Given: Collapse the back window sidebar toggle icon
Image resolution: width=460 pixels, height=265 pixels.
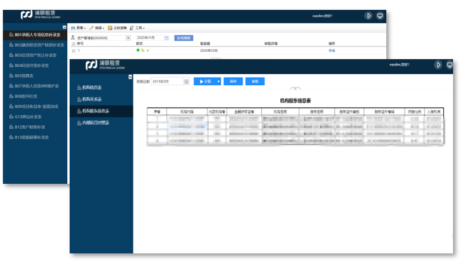Looking at the screenshot, I should pyautogui.click(x=64, y=27).
